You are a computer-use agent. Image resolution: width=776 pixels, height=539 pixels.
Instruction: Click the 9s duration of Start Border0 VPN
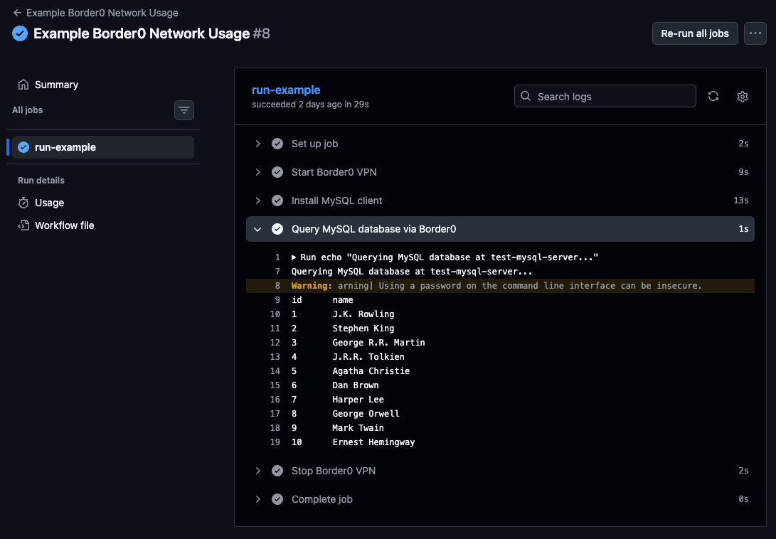click(x=743, y=172)
